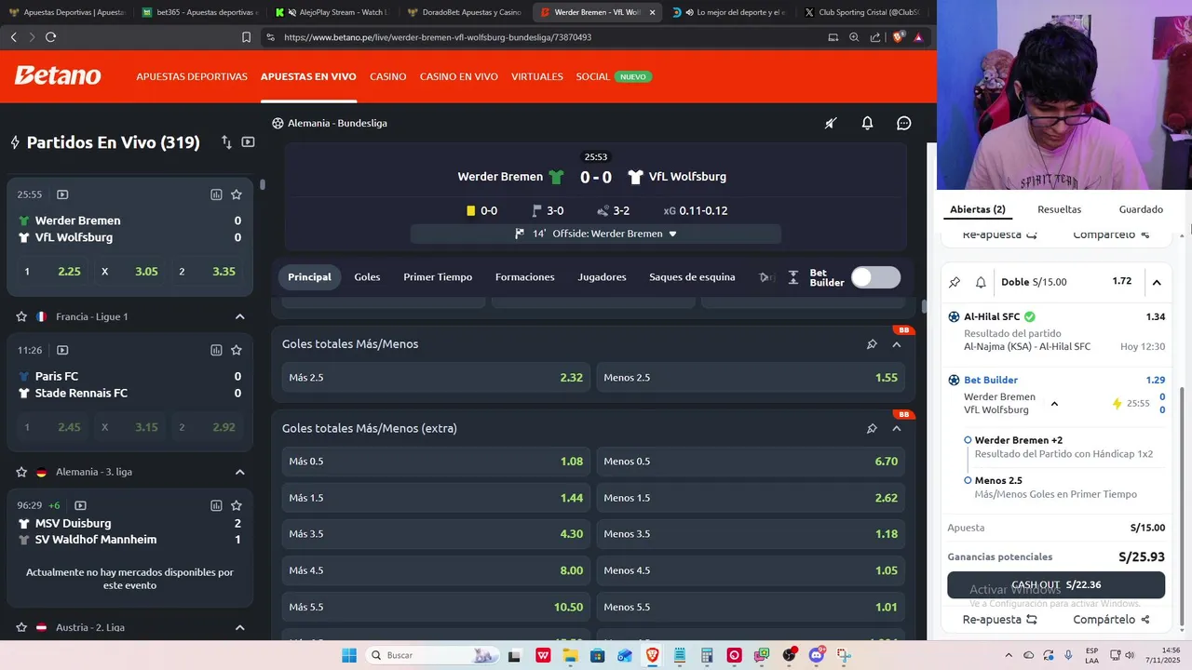Open the VIRTUALES menu item
The width and height of the screenshot is (1192, 670).
click(537, 76)
